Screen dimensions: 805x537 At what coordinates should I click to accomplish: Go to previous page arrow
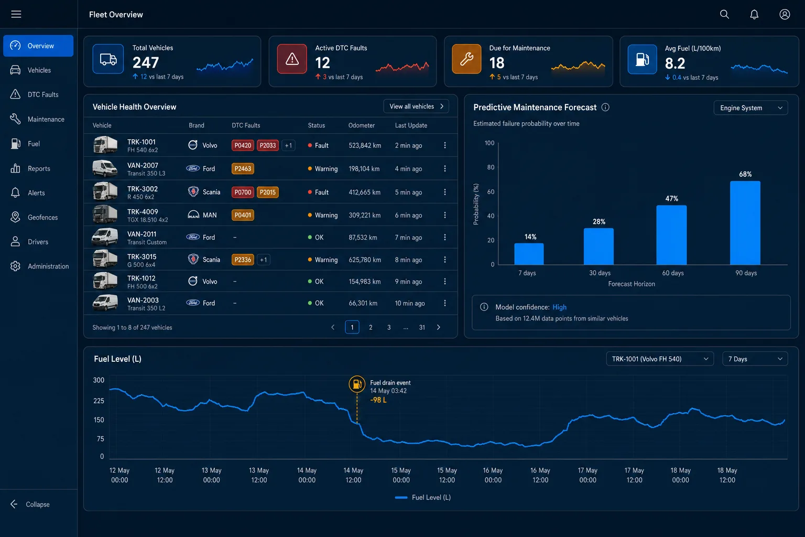[333, 327]
